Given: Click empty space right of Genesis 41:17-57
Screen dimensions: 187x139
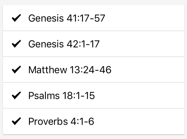Looking at the screenshot, I should click(x=144, y=18).
